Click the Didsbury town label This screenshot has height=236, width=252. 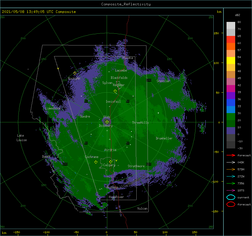(106, 126)
